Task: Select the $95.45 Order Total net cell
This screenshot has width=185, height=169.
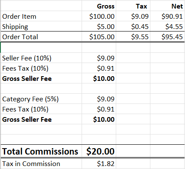Action: pyautogui.click(x=167, y=37)
